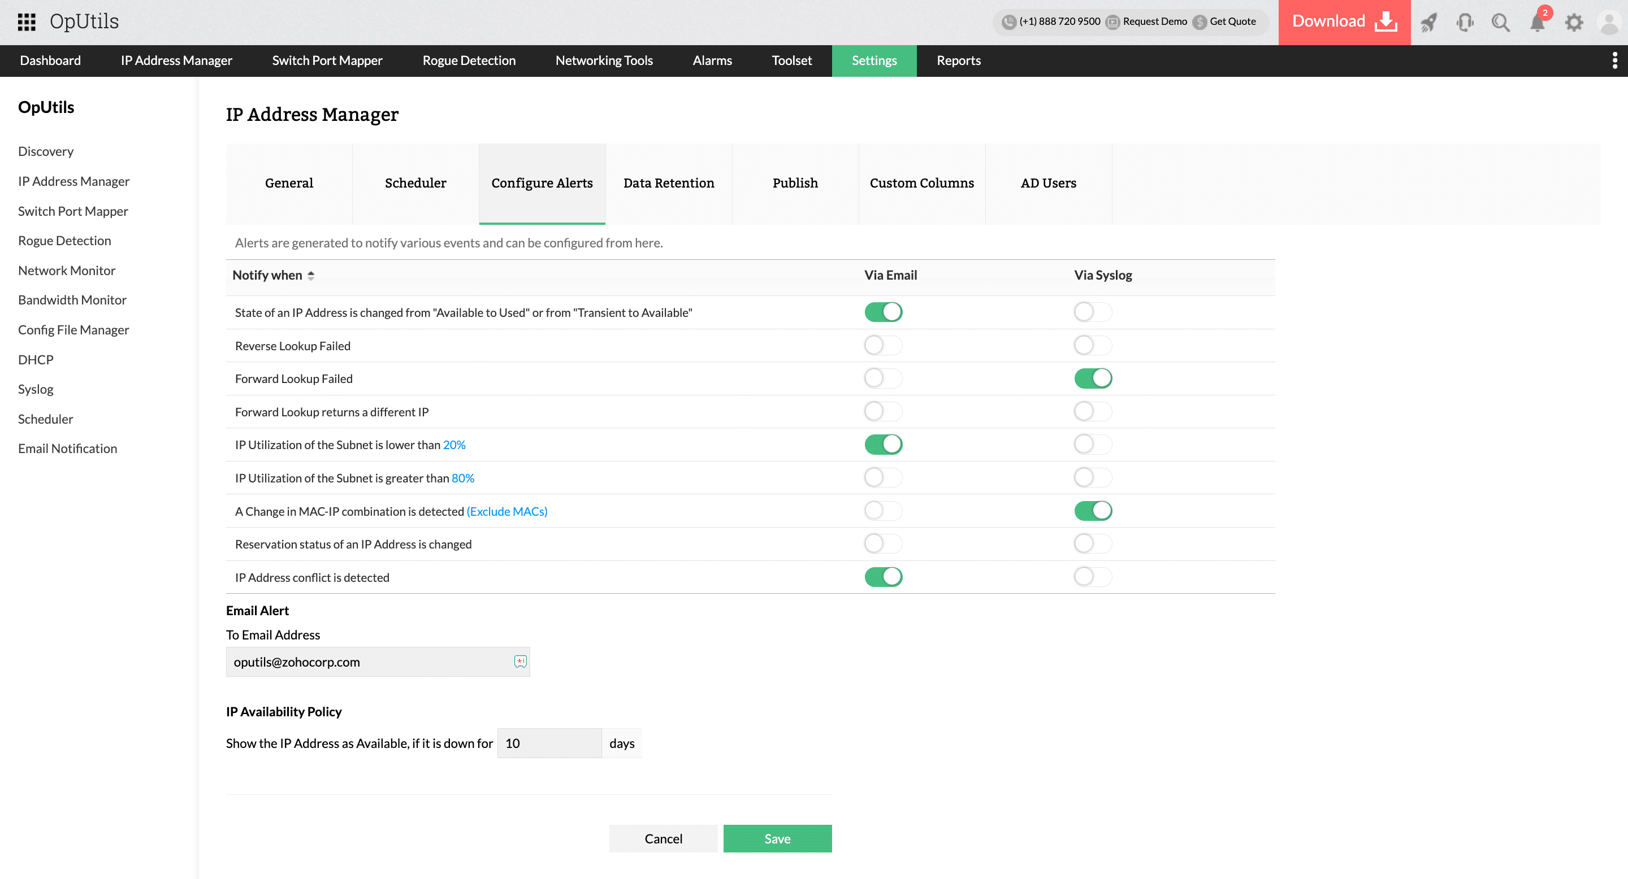Disable Via Syslog for Forward Lookup Failed
The height and width of the screenshot is (879, 1628).
[1092, 377]
